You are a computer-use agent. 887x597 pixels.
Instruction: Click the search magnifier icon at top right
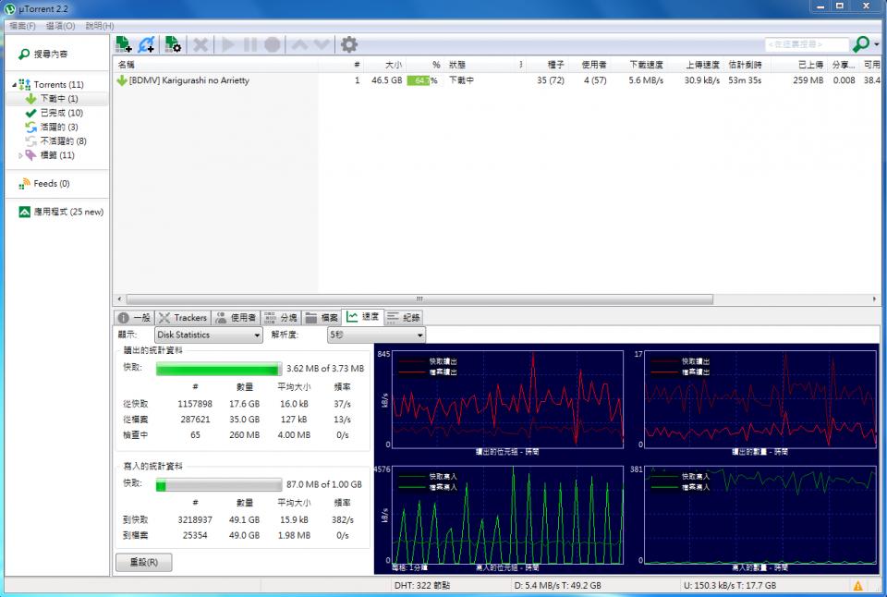860,44
